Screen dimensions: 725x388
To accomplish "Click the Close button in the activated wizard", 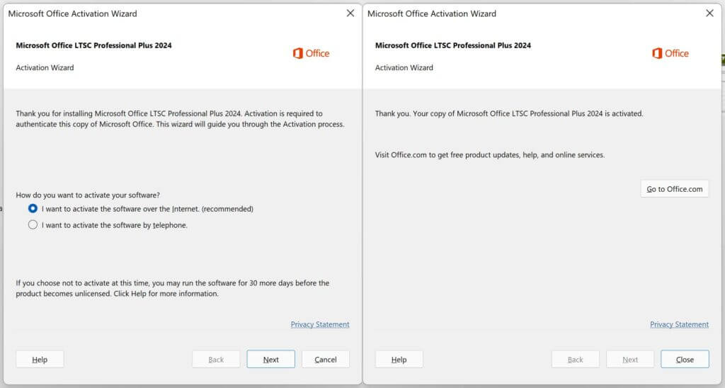I will [685, 360].
